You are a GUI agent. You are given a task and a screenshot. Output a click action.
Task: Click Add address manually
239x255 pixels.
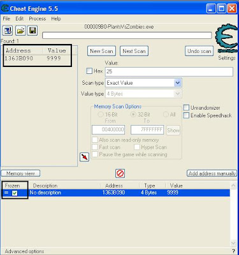(212, 173)
